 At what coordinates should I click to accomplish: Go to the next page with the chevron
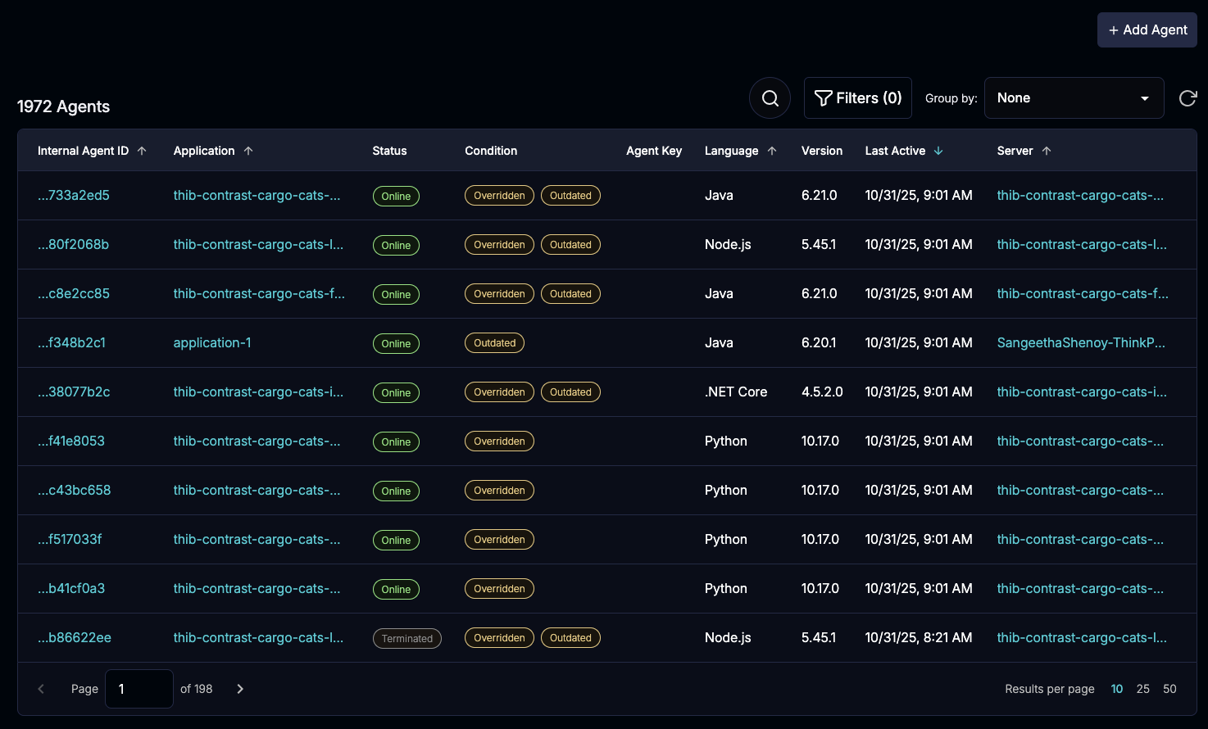tap(239, 689)
